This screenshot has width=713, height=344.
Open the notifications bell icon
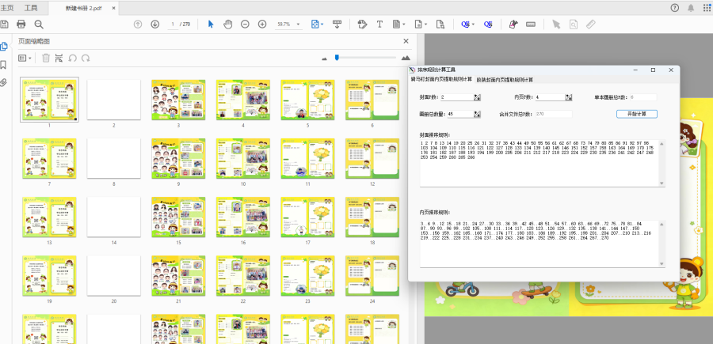pyautogui.click(x=691, y=8)
